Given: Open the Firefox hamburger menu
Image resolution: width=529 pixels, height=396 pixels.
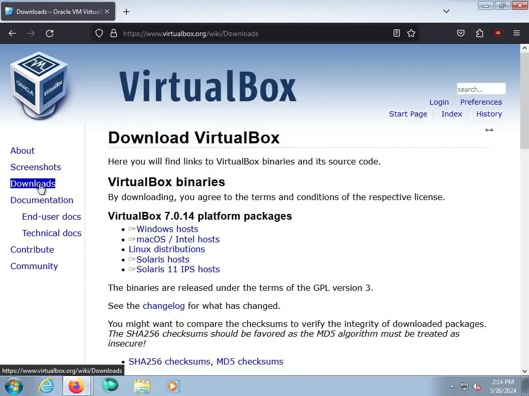Looking at the screenshot, I should click(x=517, y=33).
